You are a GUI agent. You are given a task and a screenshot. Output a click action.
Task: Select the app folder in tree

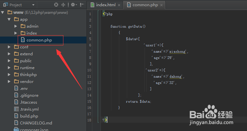coord(24,19)
